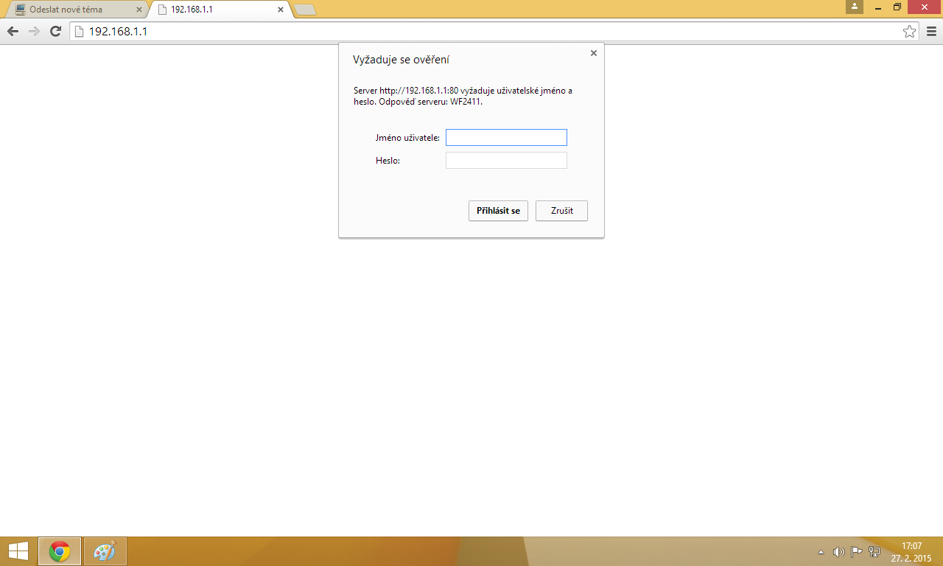Open a new tab
The width and height of the screenshot is (943, 566).
tap(305, 10)
